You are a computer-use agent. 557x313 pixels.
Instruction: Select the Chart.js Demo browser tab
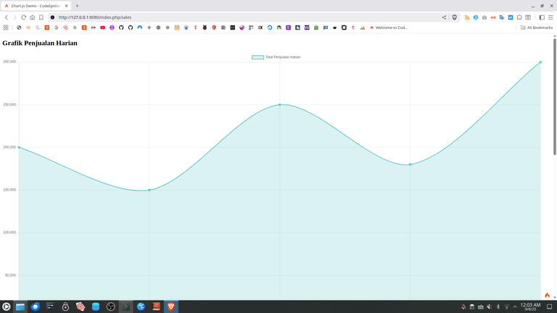tap(35, 6)
